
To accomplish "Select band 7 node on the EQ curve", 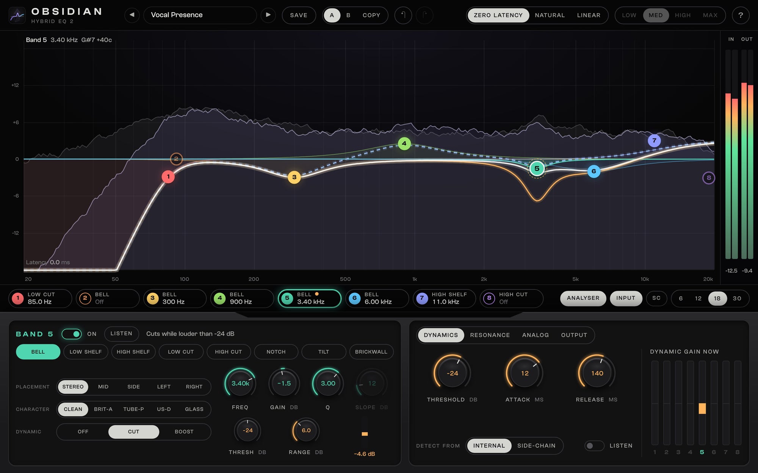I will click(654, 140).
